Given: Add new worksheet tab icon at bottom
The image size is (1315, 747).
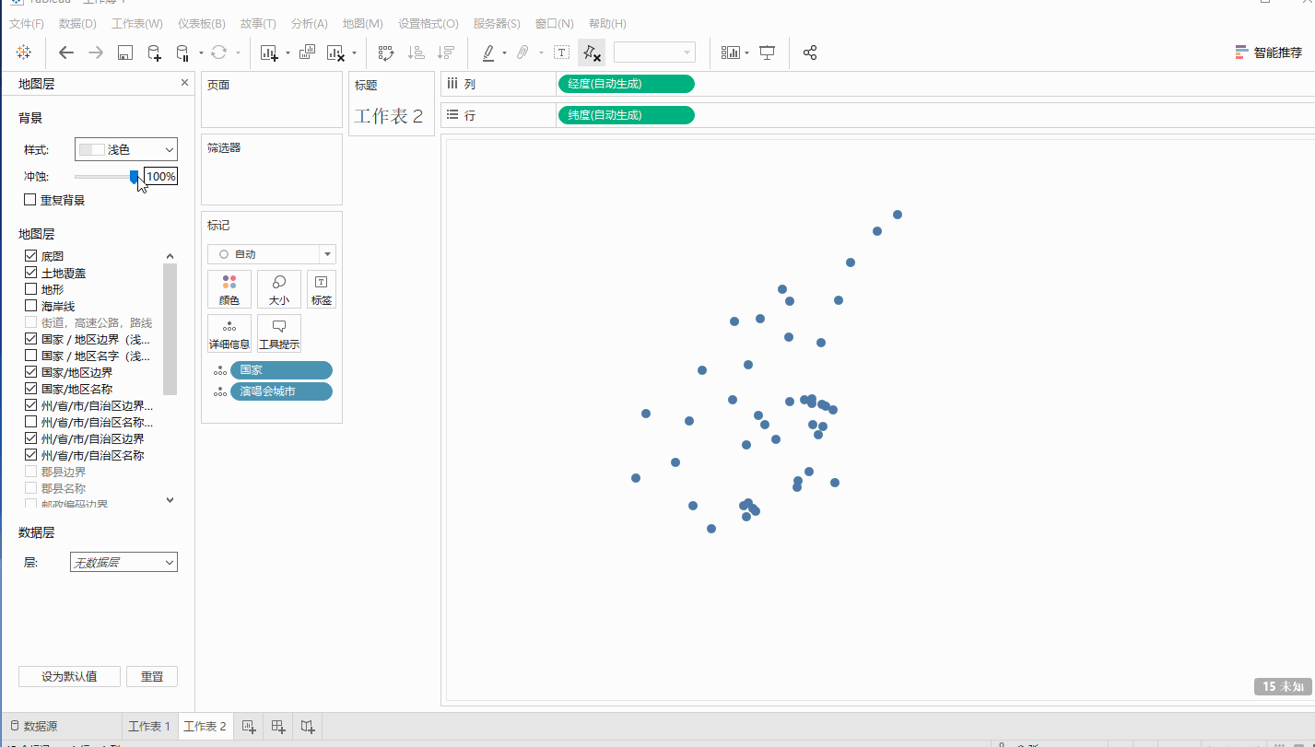Looking at the screenshot, I should pyautogui.click(x=249, y=727).
